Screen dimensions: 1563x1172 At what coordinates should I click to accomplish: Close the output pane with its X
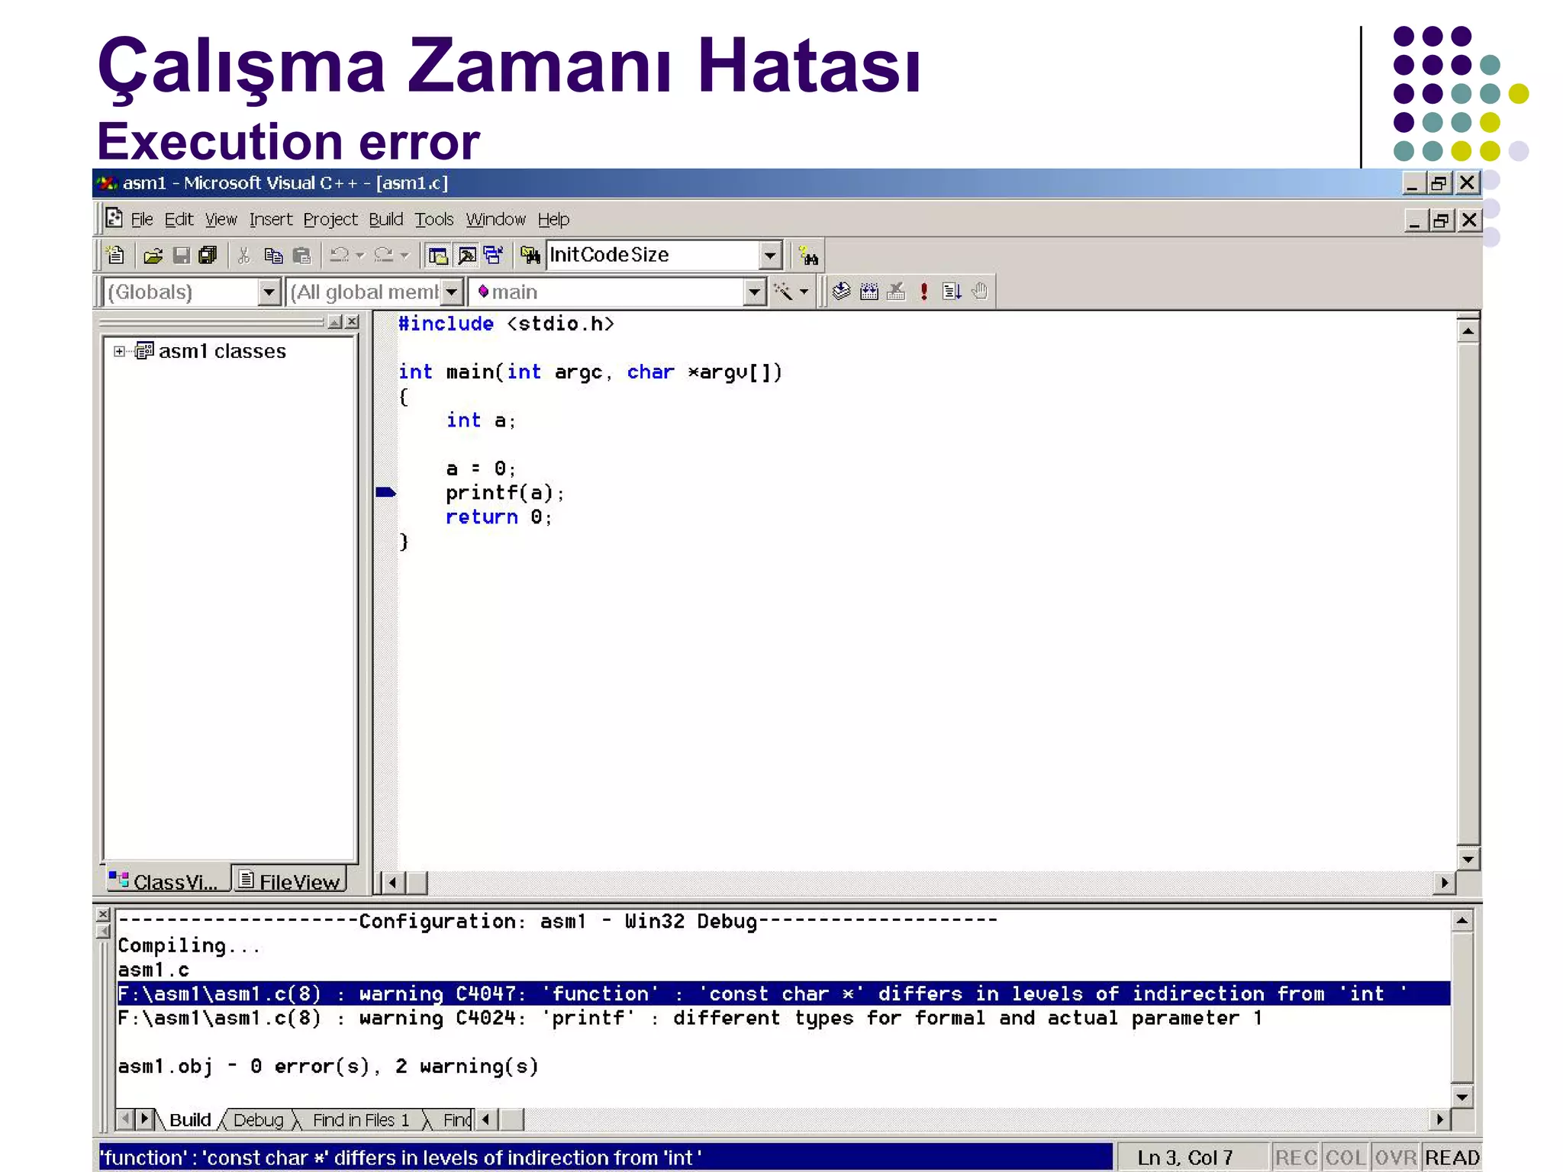point(103,914)
